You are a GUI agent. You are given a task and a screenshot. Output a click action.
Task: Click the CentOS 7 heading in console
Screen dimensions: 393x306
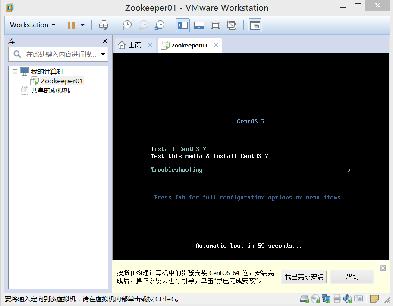coord(251,121)
